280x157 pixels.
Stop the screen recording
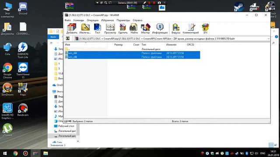[x=154, y=3]
